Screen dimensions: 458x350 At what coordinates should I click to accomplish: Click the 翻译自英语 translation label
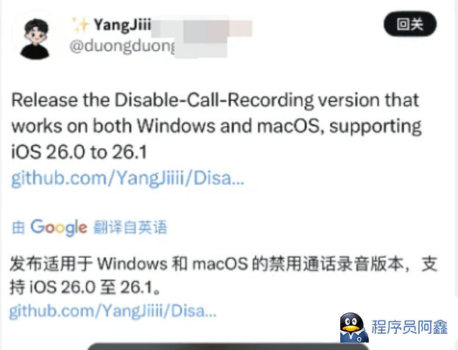pos(130,227)
